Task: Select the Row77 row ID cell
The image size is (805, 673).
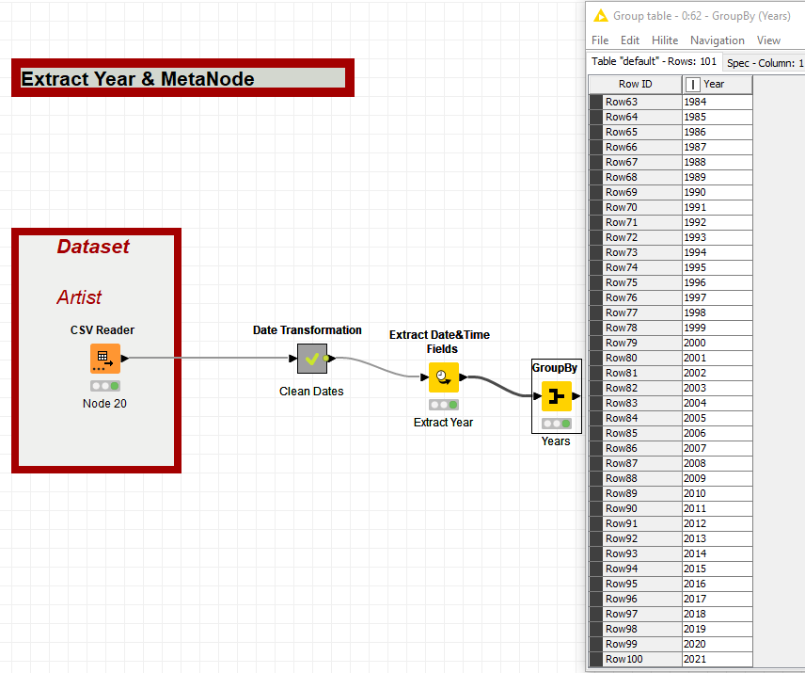Action: click(641, 312)
